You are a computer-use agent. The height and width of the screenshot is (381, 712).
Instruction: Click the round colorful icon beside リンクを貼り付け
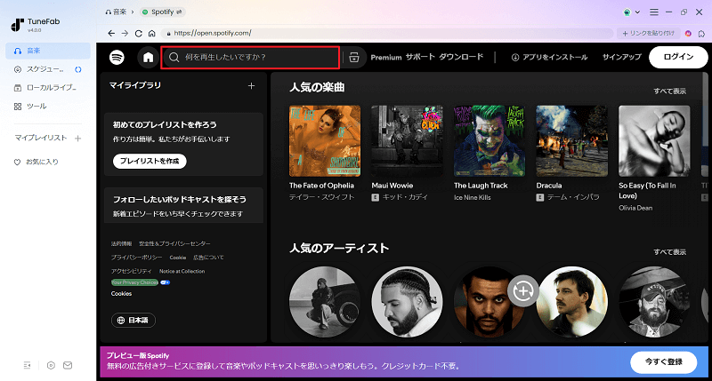pyautogui.click(x=688, y=34)
